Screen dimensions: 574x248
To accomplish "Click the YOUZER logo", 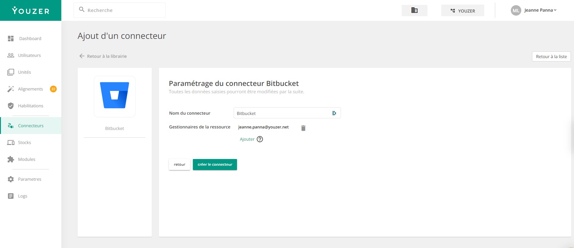I will (31, 11).
